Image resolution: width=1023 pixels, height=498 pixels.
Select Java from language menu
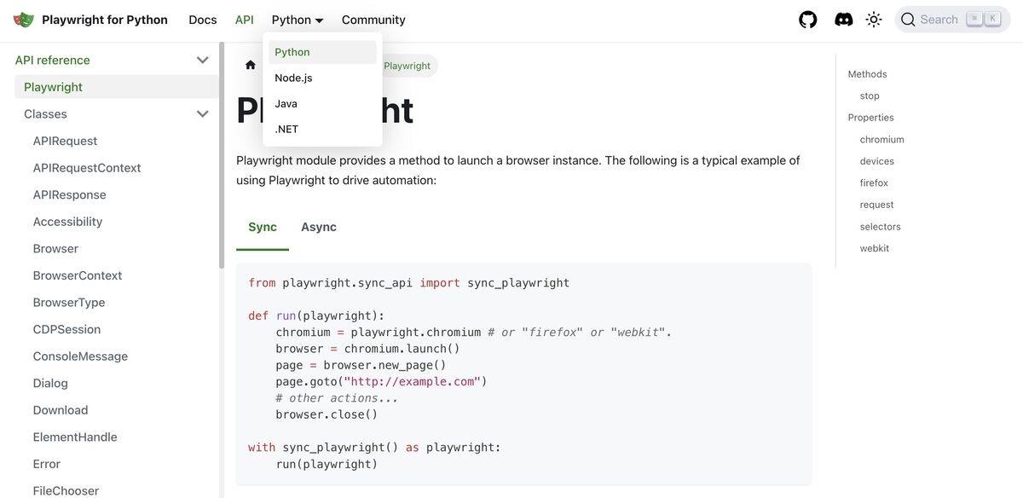(x=286, y=103)
